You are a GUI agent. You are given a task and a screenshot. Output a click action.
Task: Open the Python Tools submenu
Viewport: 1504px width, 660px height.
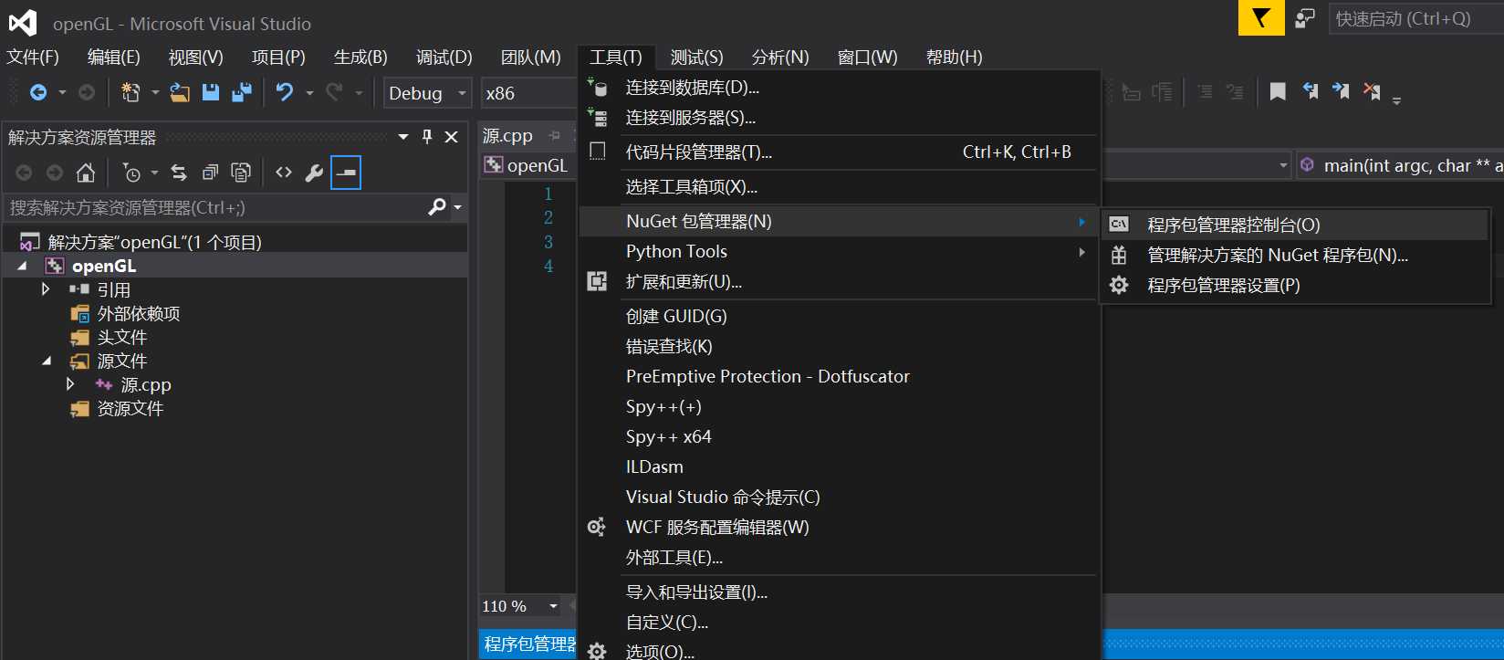coord(838,251)
